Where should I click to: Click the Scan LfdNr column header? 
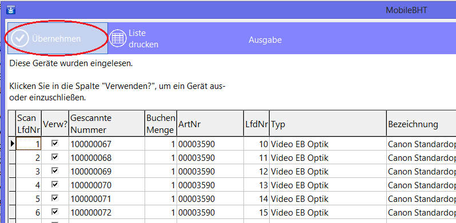click(x=29, y=123)
